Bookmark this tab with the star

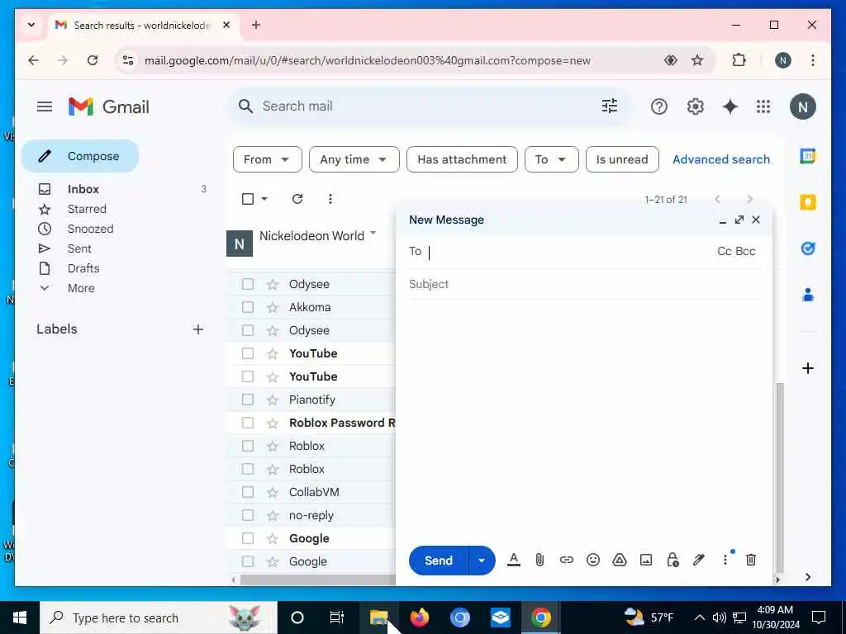pos(697,60)
